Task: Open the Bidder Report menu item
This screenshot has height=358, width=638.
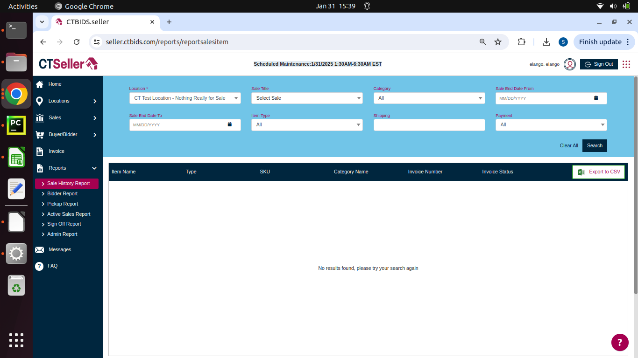Action: click(62, 193)
